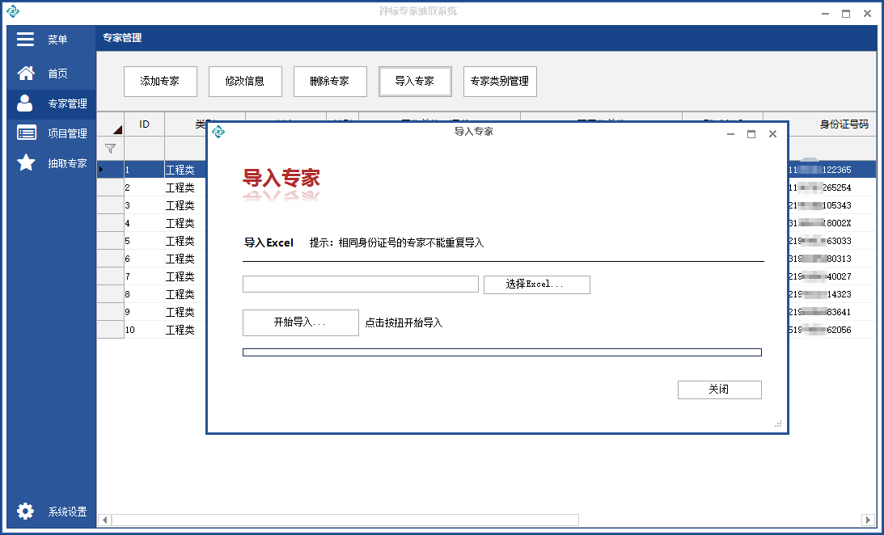Click the dialog resize grip
Image resolution: width=884 pixels, height=535 pixels.
tap(778, 423)
